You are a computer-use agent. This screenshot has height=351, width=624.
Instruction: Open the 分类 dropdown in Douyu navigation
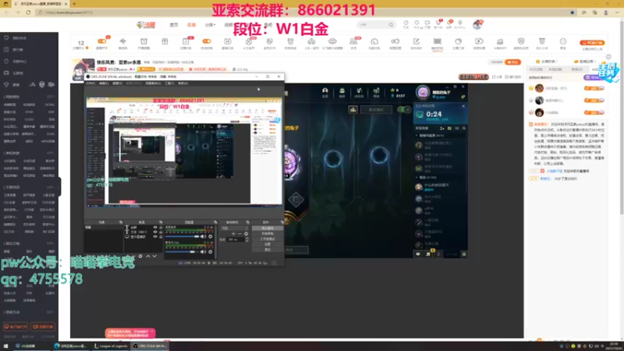tap(210, 25)
